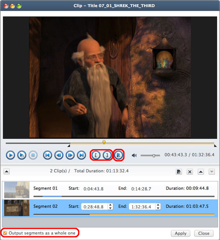The height and width of the screenshot is (240, 220).
Task: Click Segment 01 range bar
Action: click(124, 196)
